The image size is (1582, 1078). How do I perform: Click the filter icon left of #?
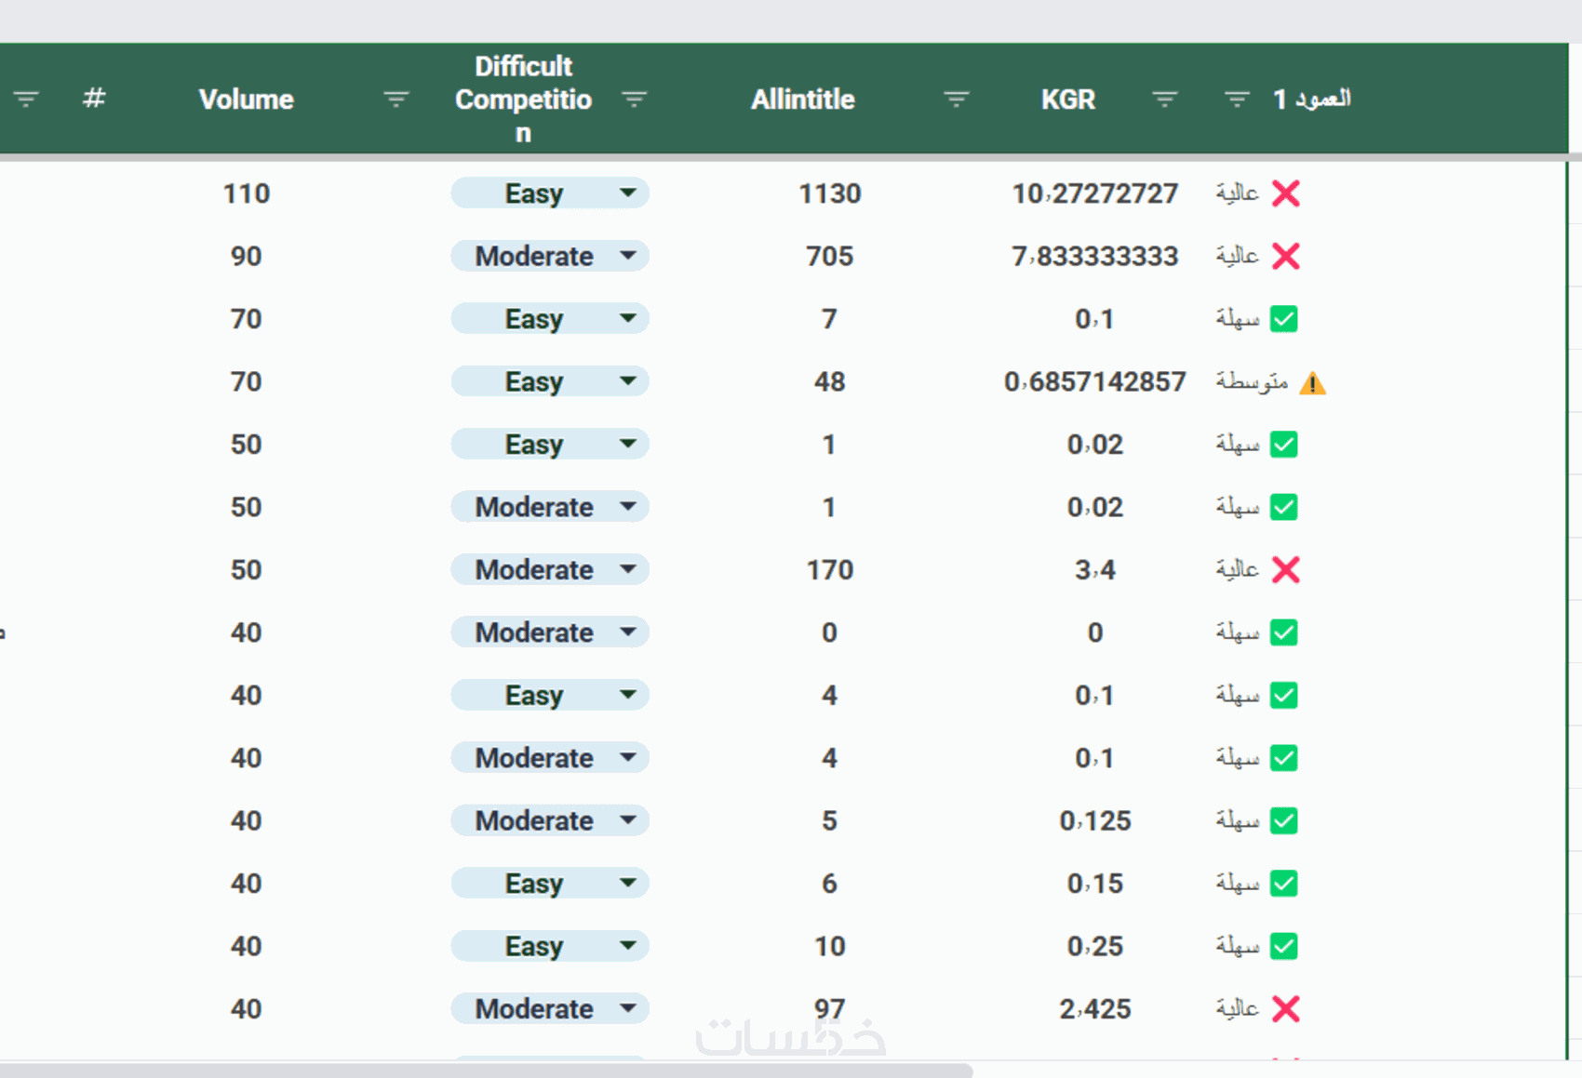point(26,99)
